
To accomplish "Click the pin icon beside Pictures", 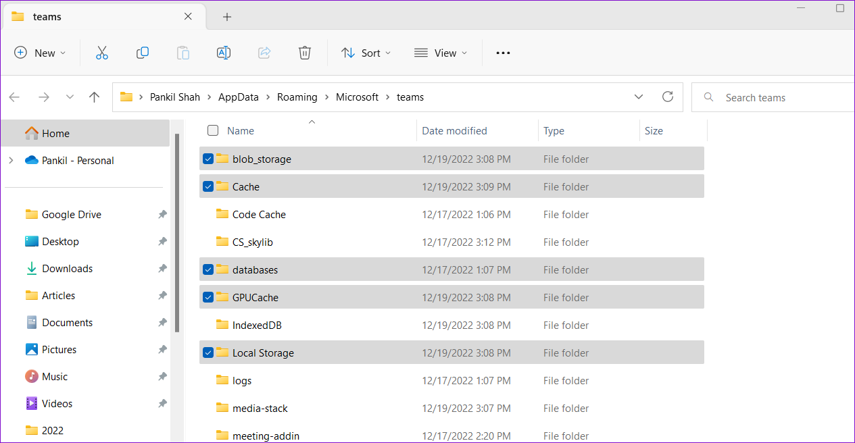I will point(162,349).
